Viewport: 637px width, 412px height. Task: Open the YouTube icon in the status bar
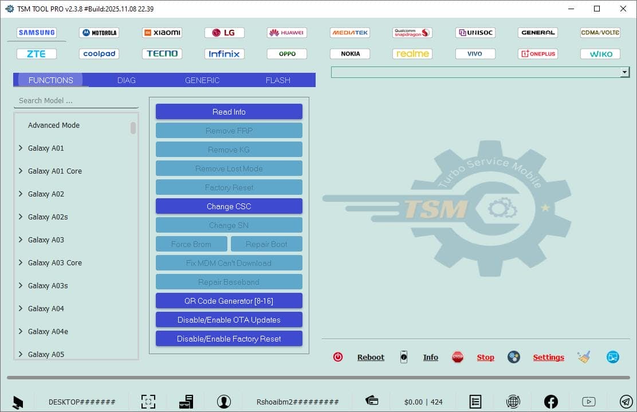click(589, 402)
